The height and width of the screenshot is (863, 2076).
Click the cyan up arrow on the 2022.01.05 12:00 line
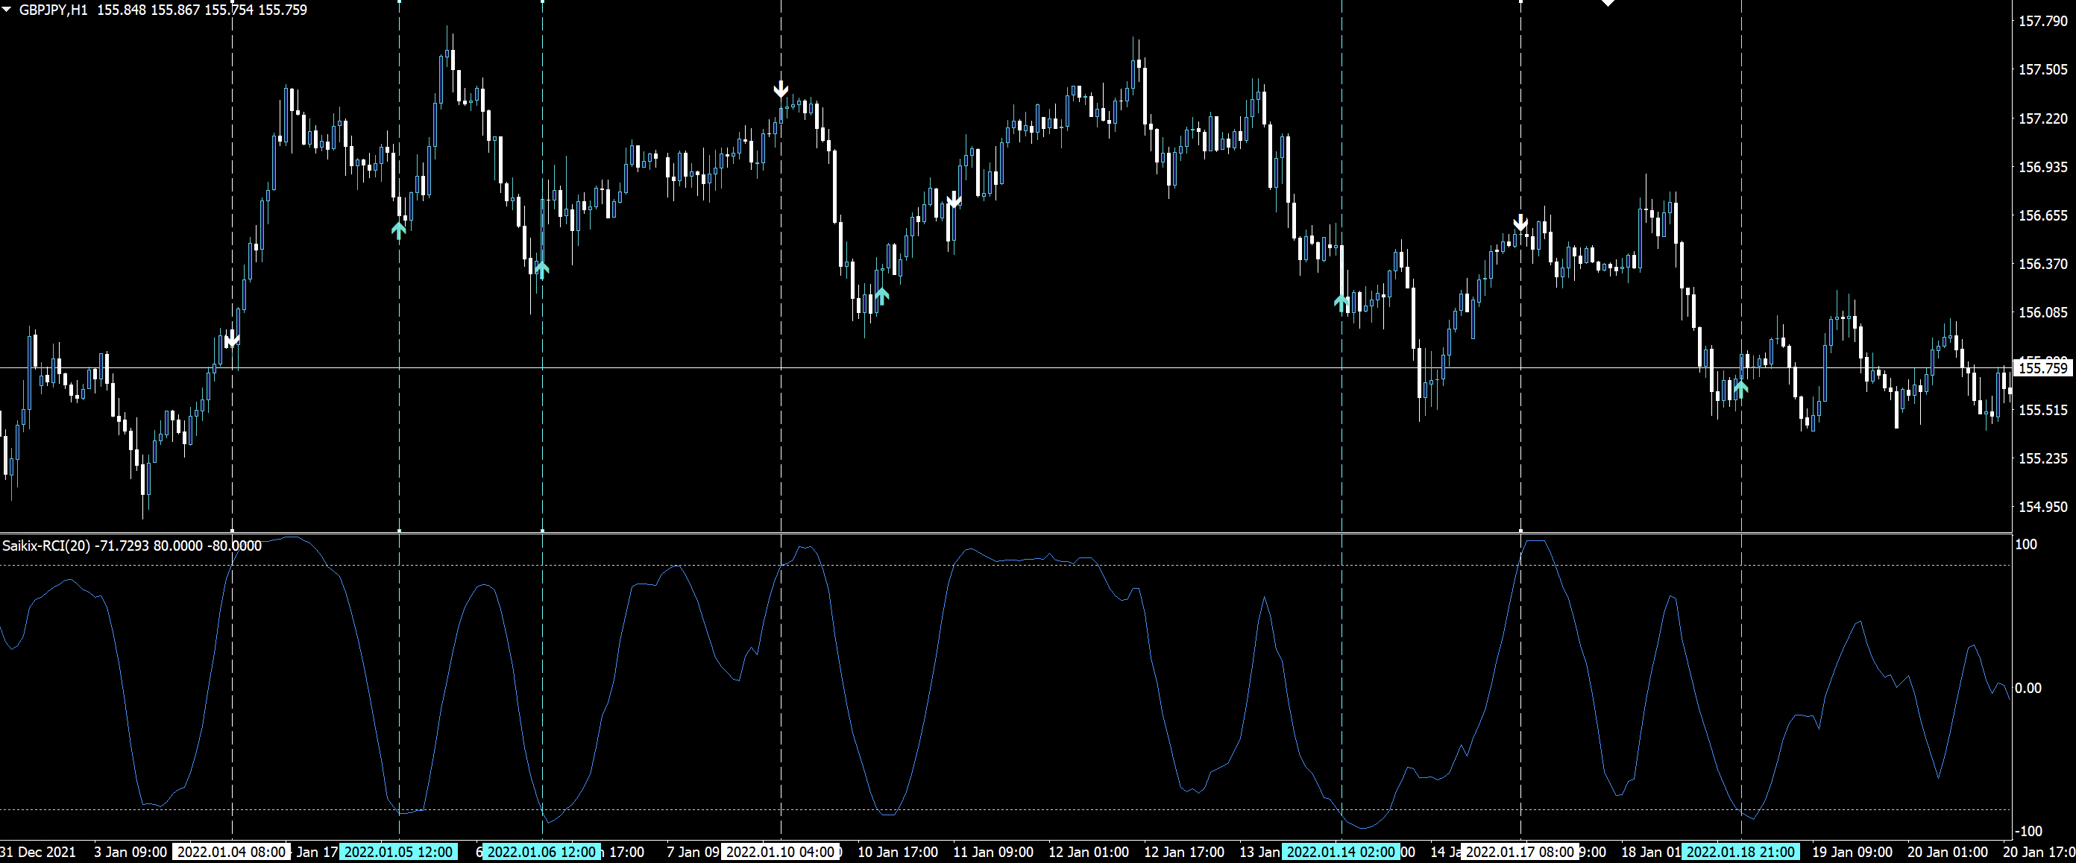coord(398,230)
